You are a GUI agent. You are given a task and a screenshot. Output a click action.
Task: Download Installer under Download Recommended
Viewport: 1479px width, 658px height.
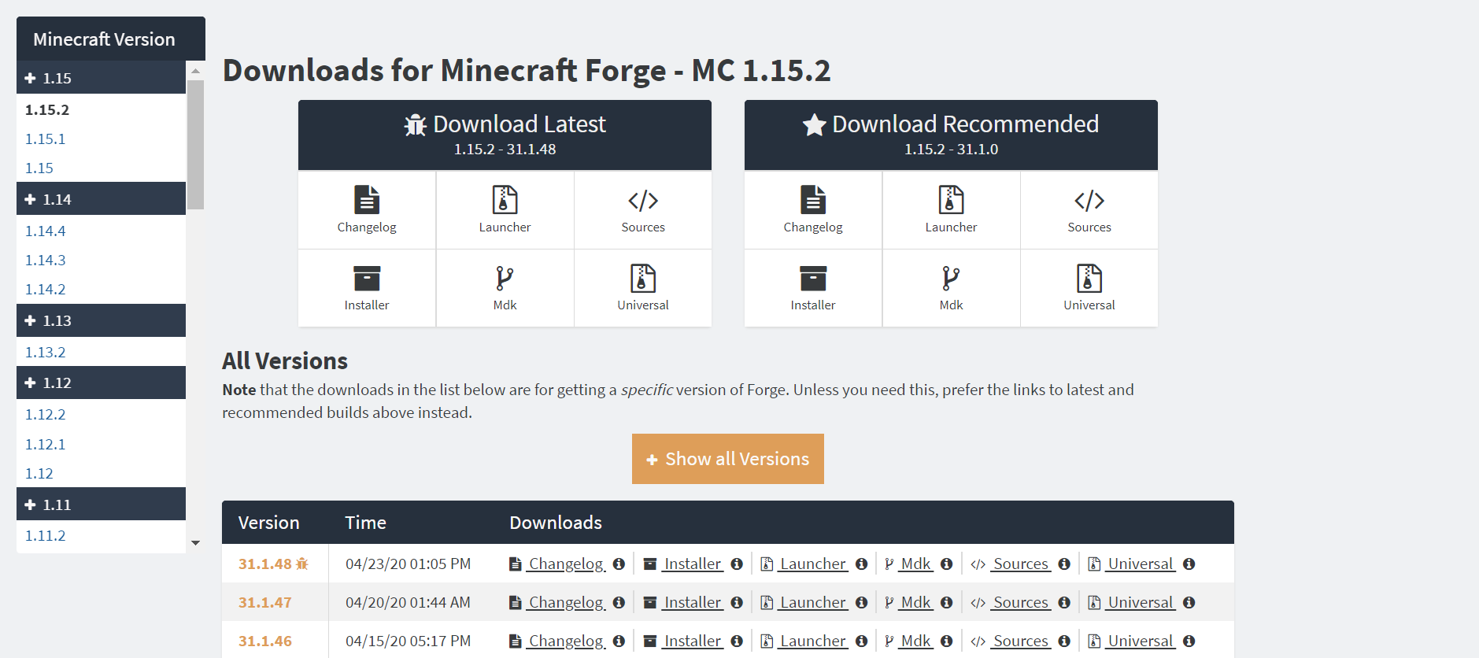[813, 288]
